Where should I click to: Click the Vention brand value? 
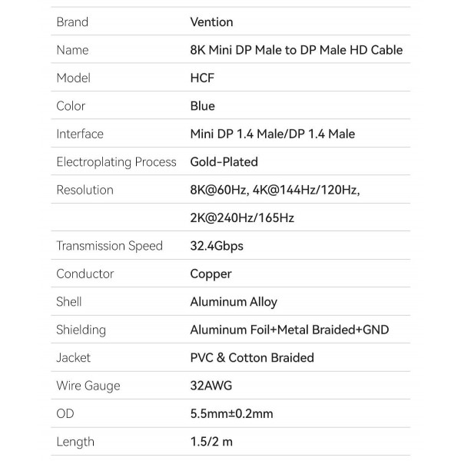[x=211, y=22]
